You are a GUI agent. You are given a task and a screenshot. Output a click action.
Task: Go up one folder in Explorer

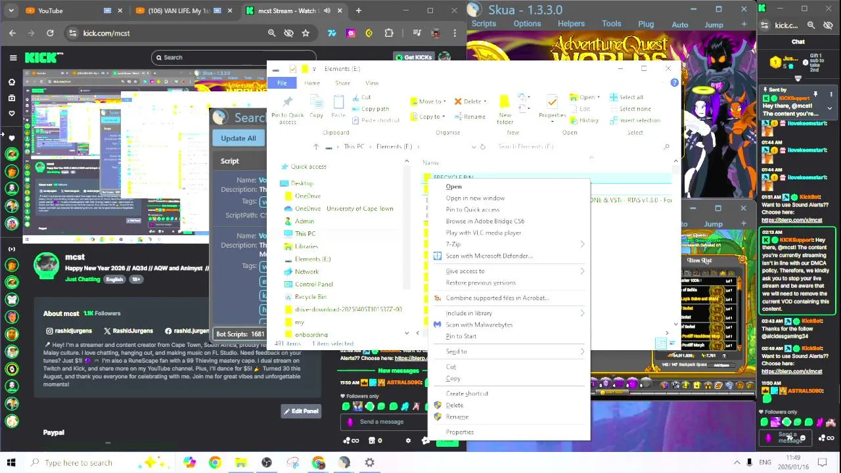316,146
